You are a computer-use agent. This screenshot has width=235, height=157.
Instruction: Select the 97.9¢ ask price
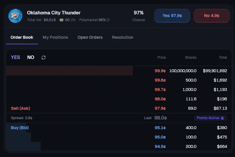[160, 108]
